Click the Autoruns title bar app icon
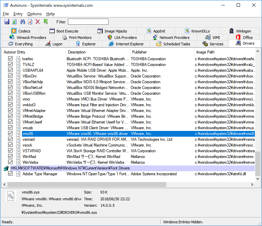Viewport: 262px width, 226px height. [x=5, y=5]
